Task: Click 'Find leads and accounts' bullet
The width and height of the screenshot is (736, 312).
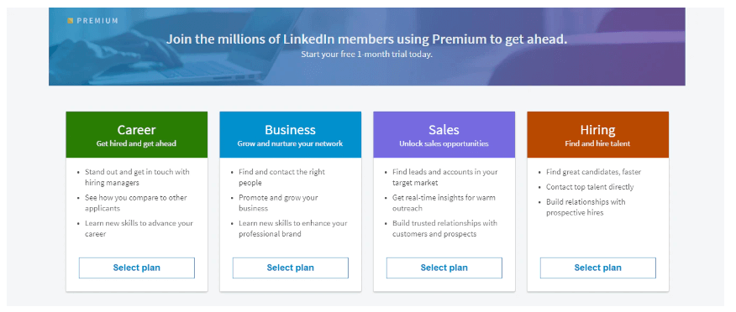Action: 445,177
